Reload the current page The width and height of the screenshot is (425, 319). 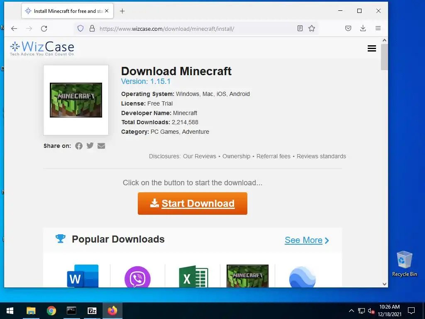point(44,29)
